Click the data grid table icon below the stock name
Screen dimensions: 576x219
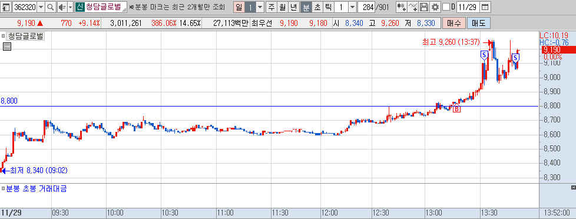tap(6, 47)
